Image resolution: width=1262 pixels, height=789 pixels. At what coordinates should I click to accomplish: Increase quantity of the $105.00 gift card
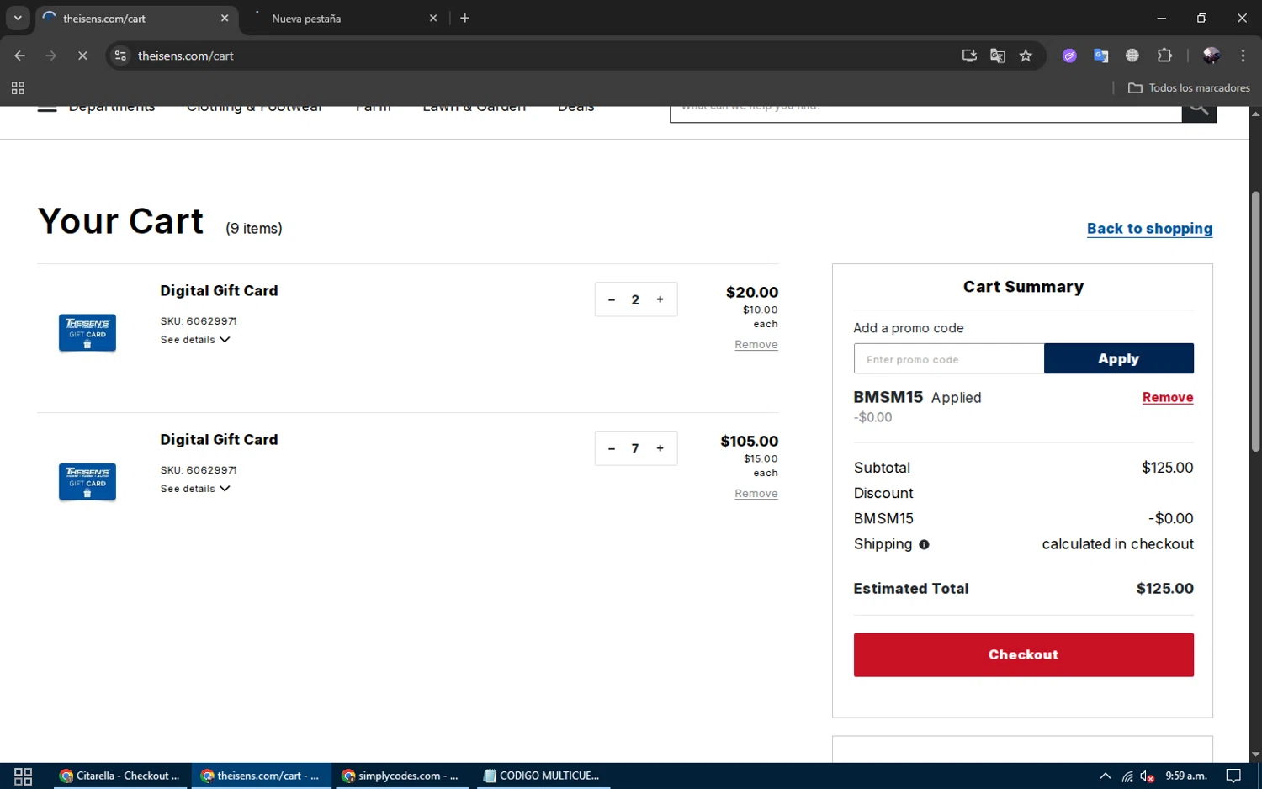[660, 448]
